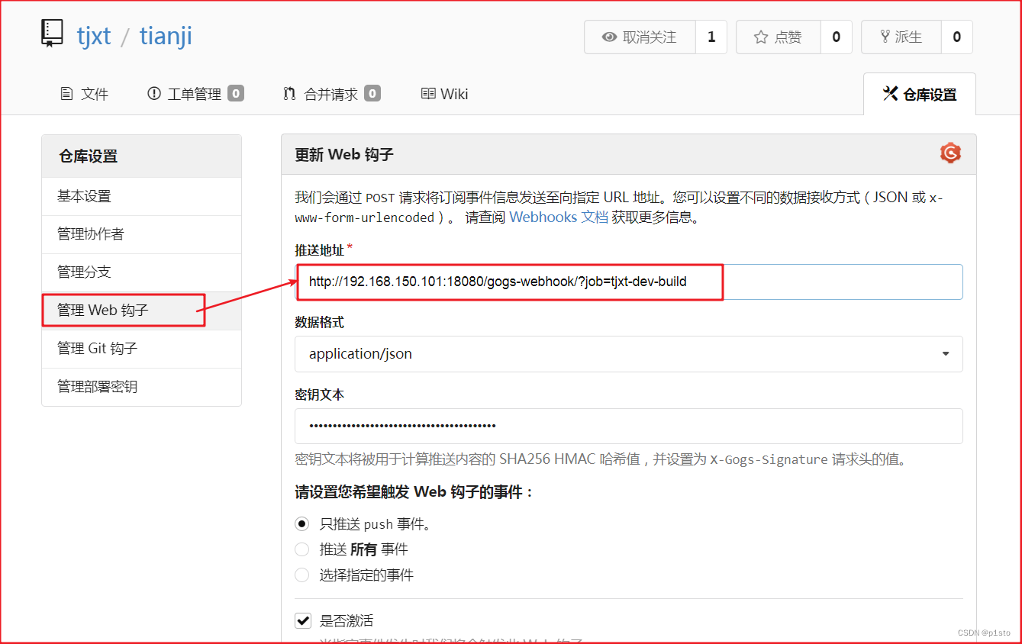The height and width of the screenshot is (644, 1022).
Task: Toggle the 是否激活 checkbox
Action: [x=303, y=620]
